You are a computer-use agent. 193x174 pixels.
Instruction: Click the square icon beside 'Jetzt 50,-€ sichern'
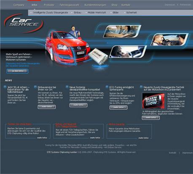5,87
